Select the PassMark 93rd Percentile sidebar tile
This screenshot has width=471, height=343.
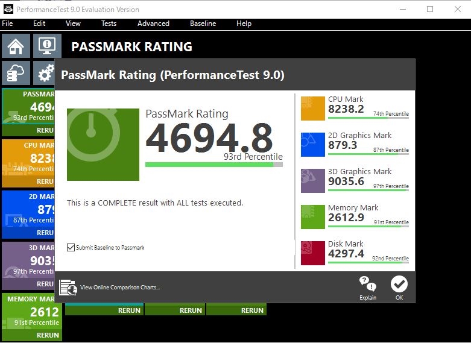[x=28, y=106]
